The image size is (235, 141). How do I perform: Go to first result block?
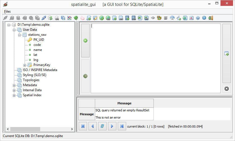(x=83, y=126)
